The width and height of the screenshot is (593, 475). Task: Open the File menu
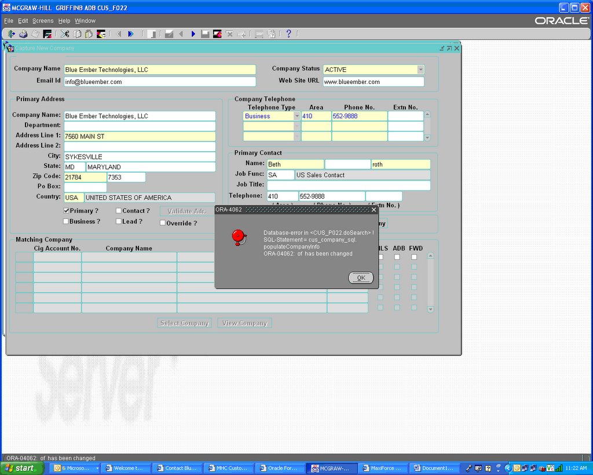pos(8,21)
